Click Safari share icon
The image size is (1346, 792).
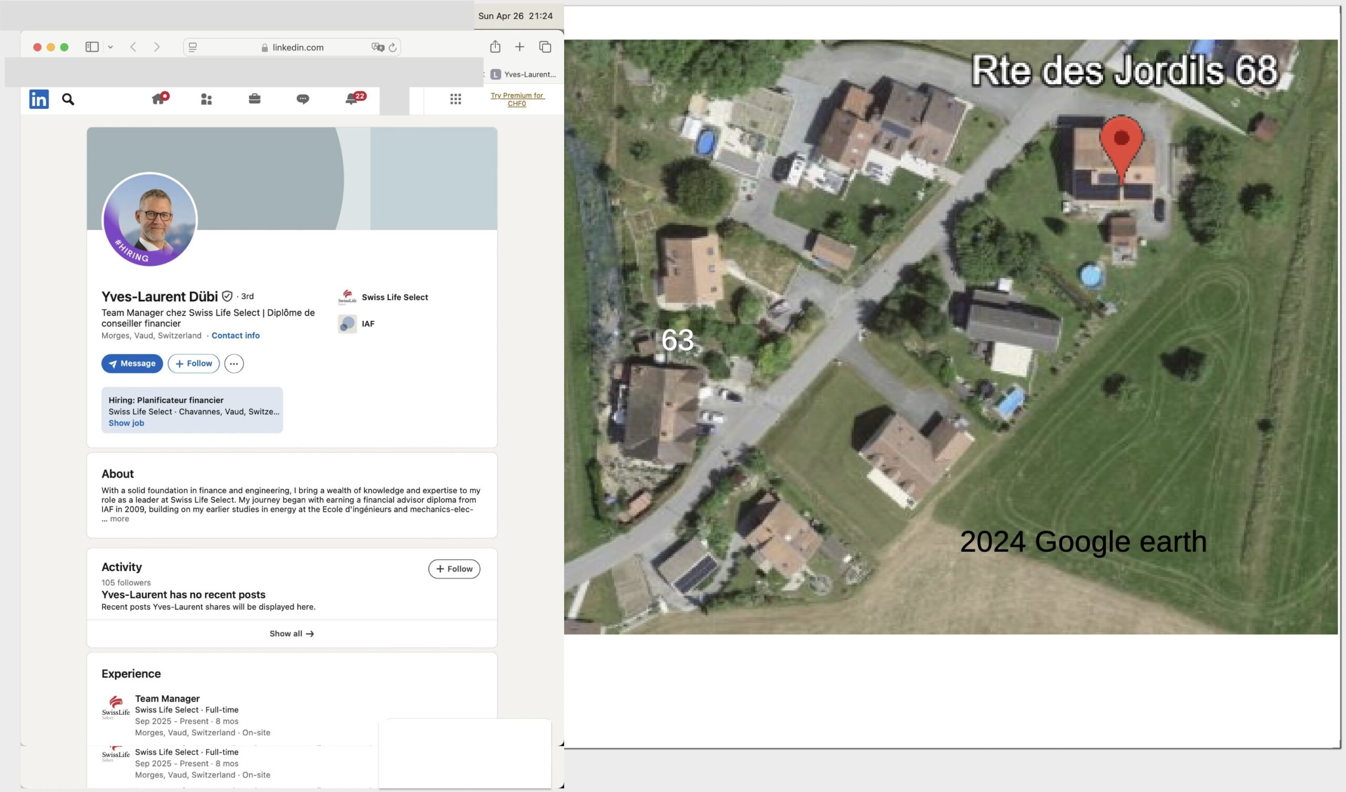495,46
